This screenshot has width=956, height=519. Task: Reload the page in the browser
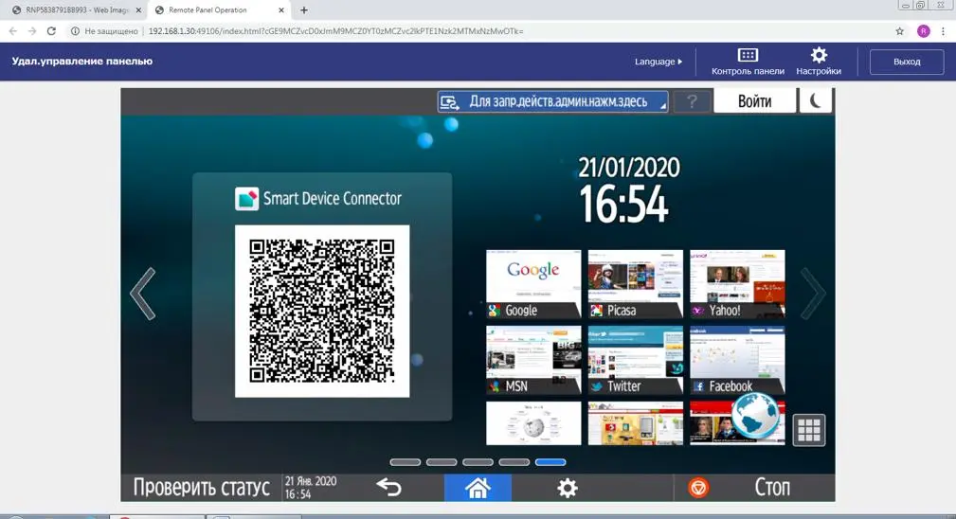tap(51, 31)
